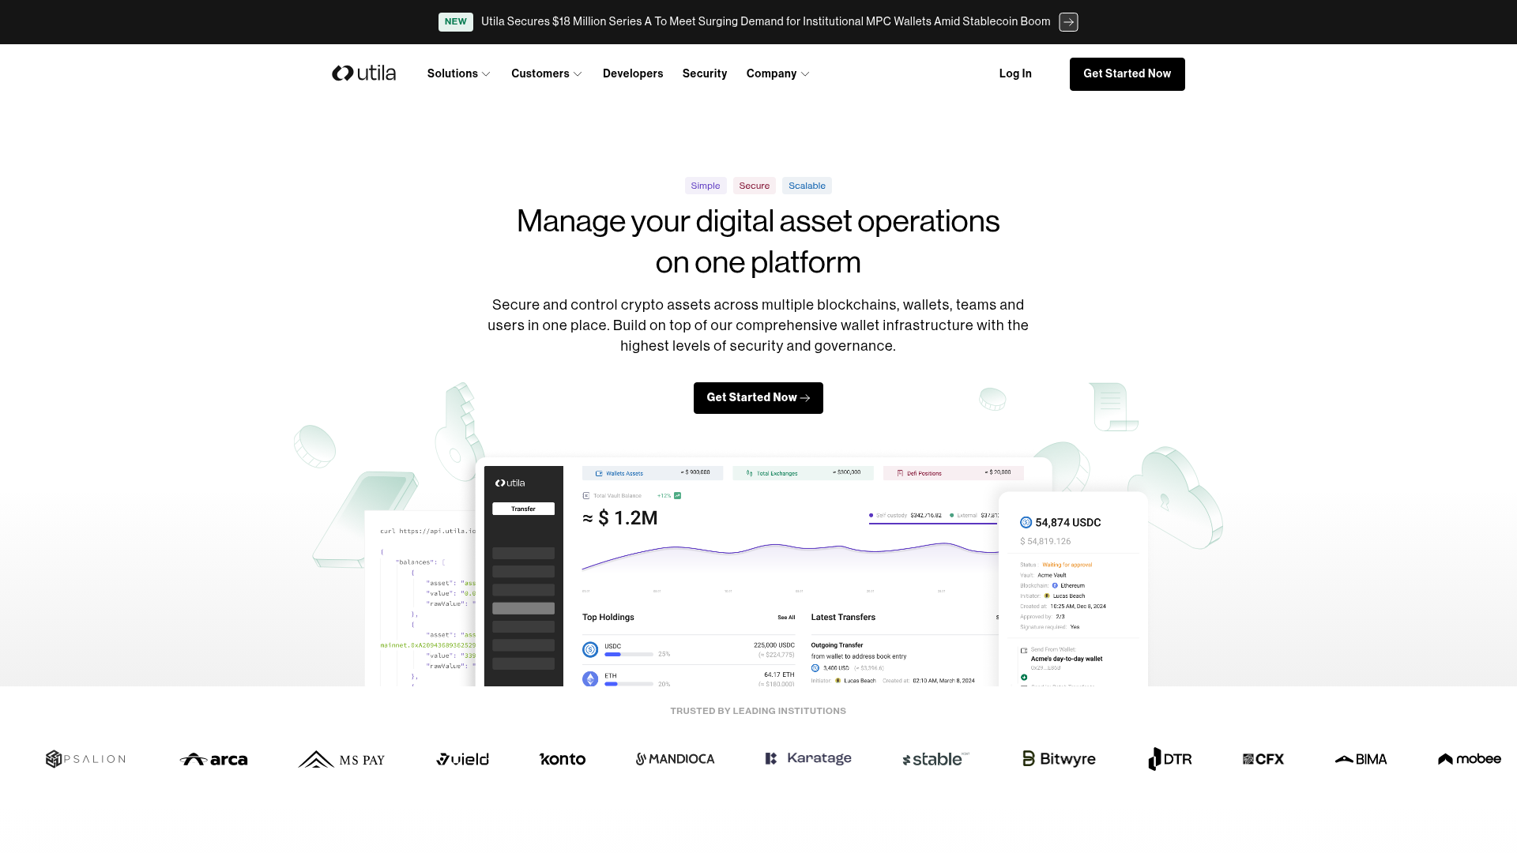
Task: Click the USDC icon on the transfer card
Action: [1026, 523]
